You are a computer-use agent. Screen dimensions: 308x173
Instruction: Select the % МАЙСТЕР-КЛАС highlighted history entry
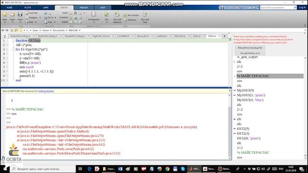(270, 76)
